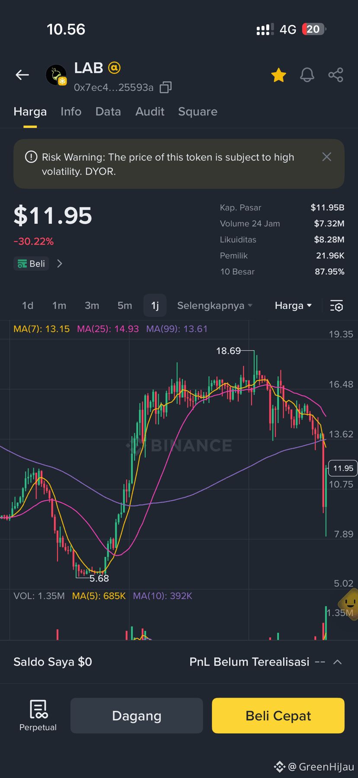
Task: Tap the signal strength bars icon
Action: [265, 29]
